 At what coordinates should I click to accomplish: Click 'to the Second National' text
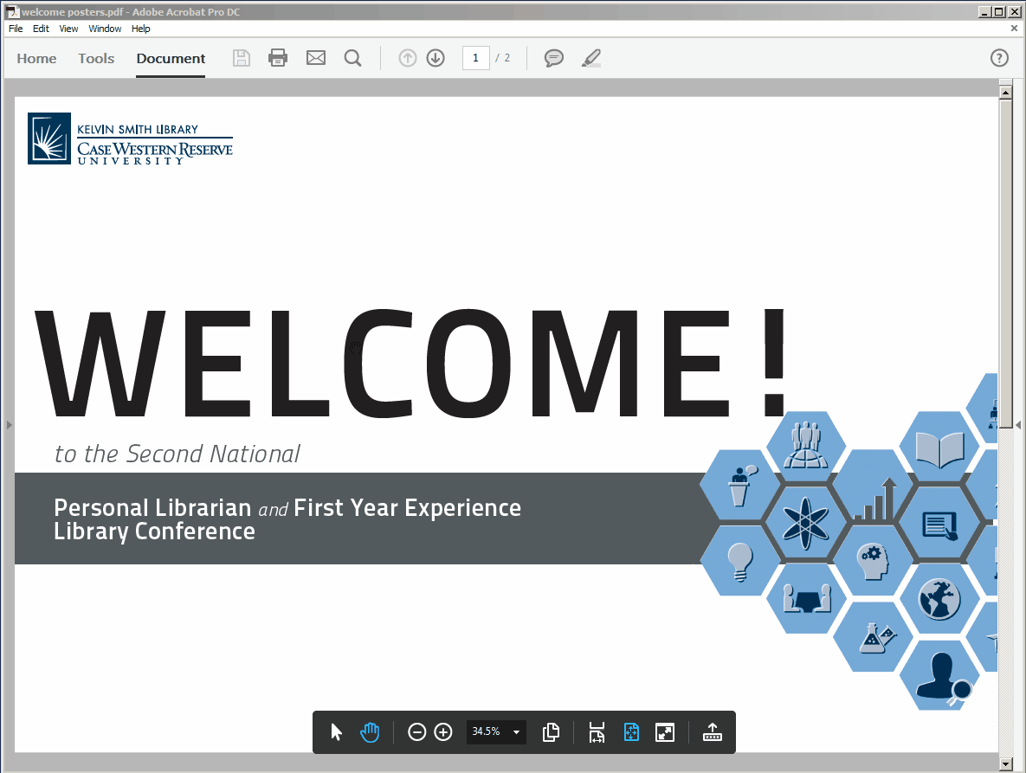(177, 454)
